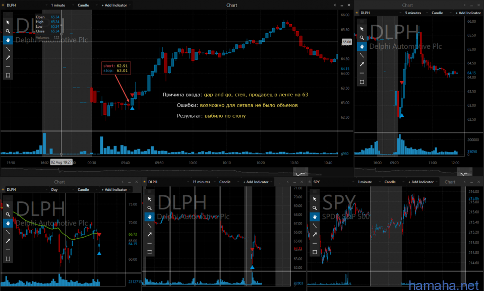Pick the arrow drawing tool in the 1 minute DLPH chart
Viewport: 484px width, 291px height.
pyautogui.click(x=8, y=57)
